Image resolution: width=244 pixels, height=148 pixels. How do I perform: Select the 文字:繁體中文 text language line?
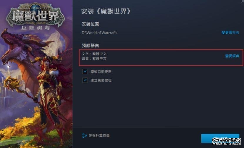[94, 54]
